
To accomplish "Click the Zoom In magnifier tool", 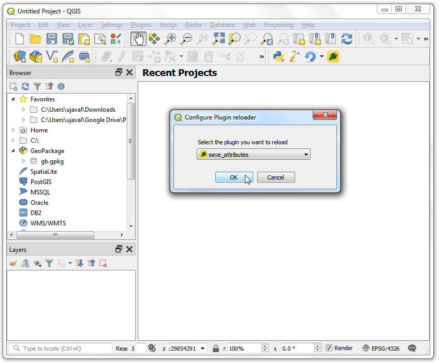I will (x=170, y=39).
